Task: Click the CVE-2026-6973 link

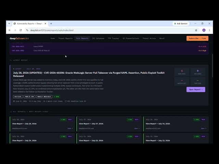Action: pyautogui.click(x=18, y=46)
